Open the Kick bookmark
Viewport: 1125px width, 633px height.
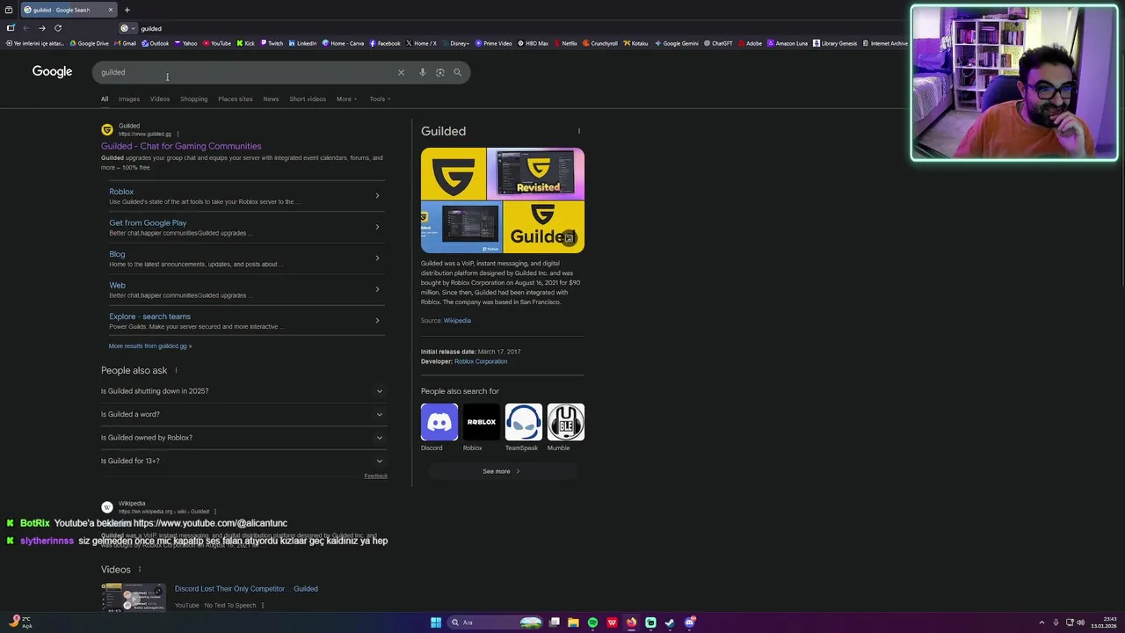tap(246, 43)
